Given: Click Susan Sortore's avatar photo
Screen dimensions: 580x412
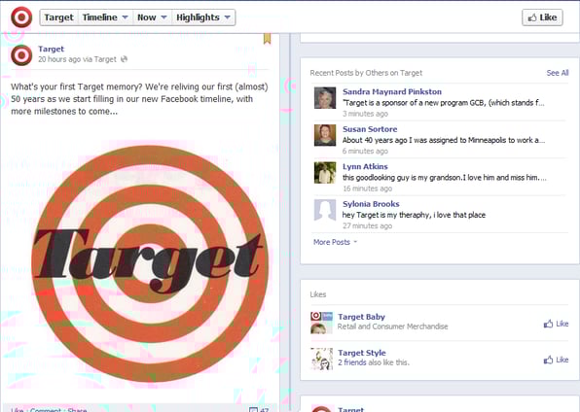Looking at the screenshot, I should pos(325,135).
